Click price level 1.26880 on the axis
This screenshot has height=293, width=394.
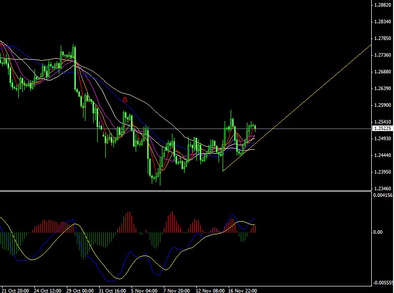point(383,72)
